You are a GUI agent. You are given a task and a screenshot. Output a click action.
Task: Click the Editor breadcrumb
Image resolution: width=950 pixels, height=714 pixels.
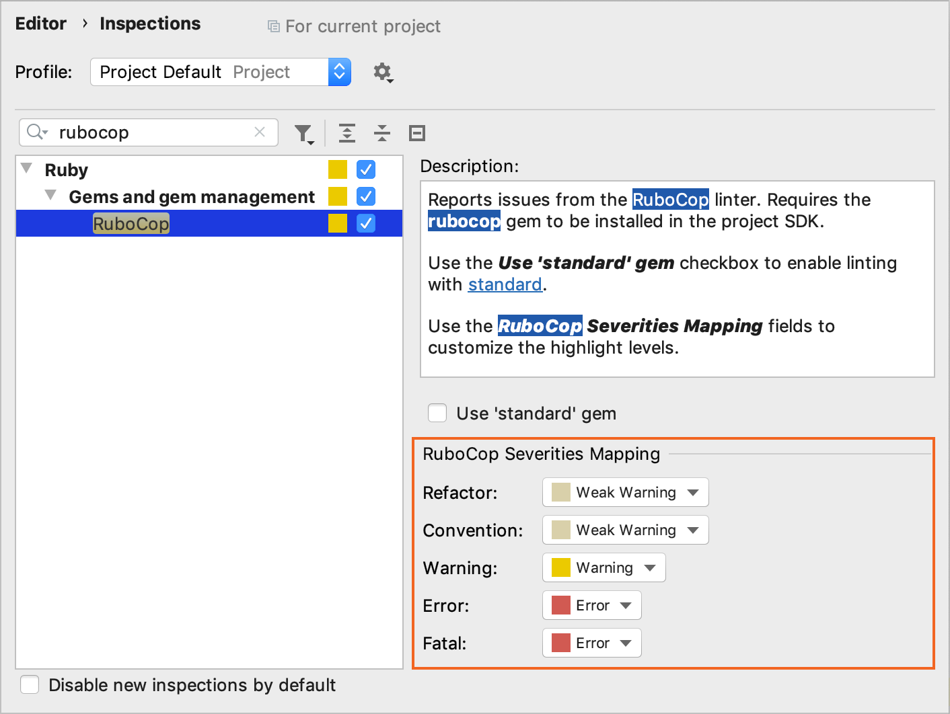[41, 24]
